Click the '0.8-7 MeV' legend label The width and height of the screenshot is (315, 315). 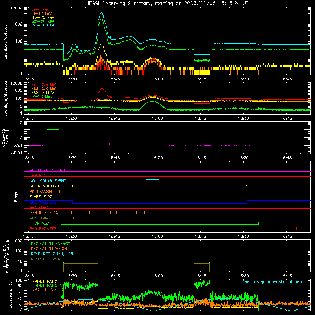[43, 93]
